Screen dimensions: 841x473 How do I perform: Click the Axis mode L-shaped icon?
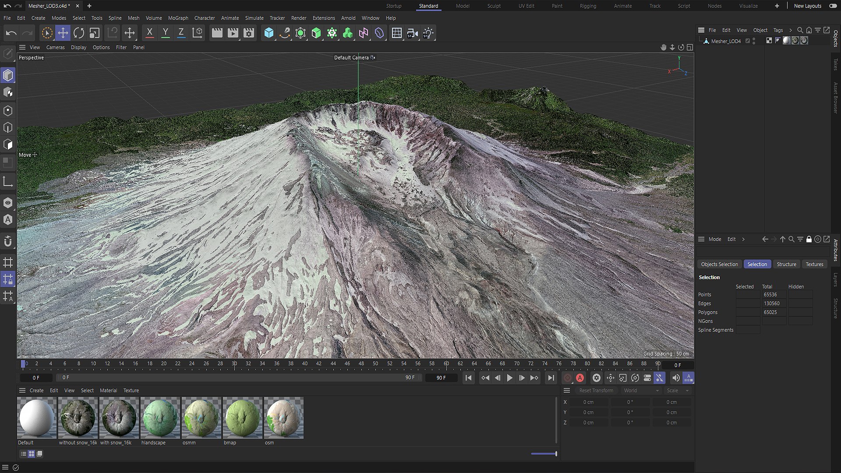8,181
